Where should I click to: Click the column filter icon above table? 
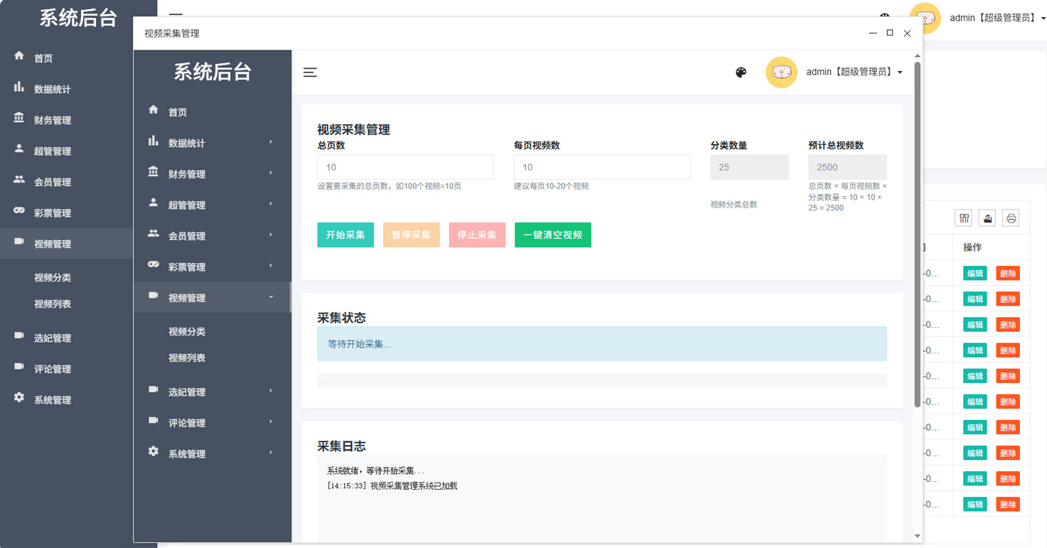click(x=964, y=218)
